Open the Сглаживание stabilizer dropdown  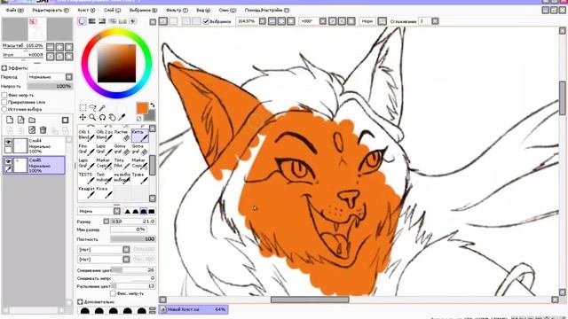pos(435,21)
